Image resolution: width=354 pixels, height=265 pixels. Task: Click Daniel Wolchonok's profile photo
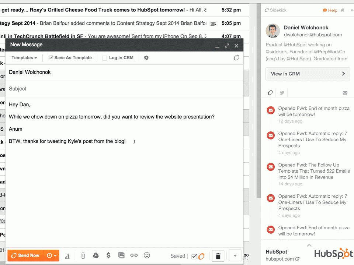coord(273,31)
